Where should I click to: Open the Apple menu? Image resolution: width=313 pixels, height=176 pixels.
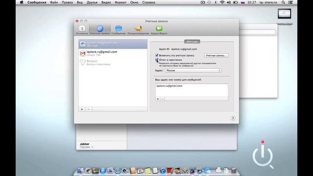point(22,2)
